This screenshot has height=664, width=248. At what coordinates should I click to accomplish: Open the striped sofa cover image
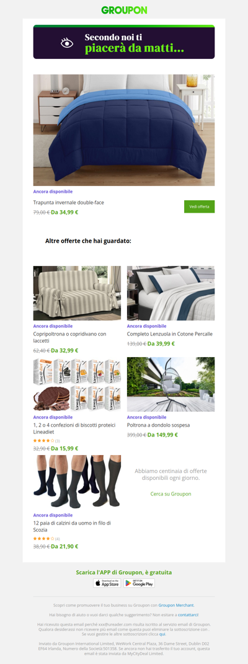[x=77, y=293]
